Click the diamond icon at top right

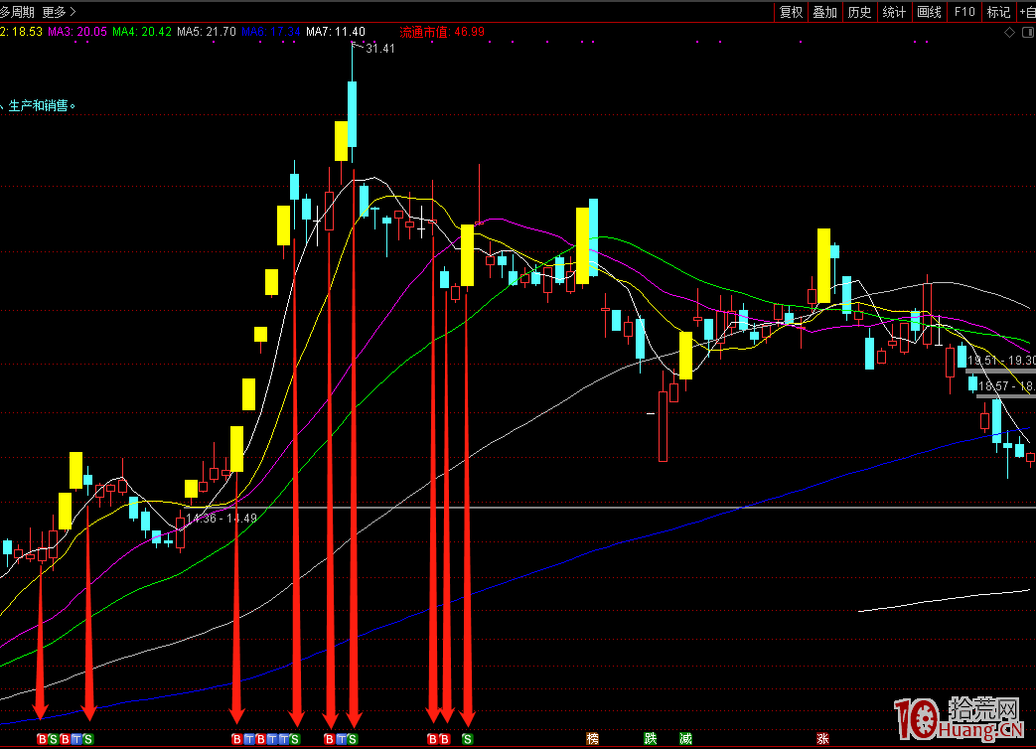(x=1010, y=32)
